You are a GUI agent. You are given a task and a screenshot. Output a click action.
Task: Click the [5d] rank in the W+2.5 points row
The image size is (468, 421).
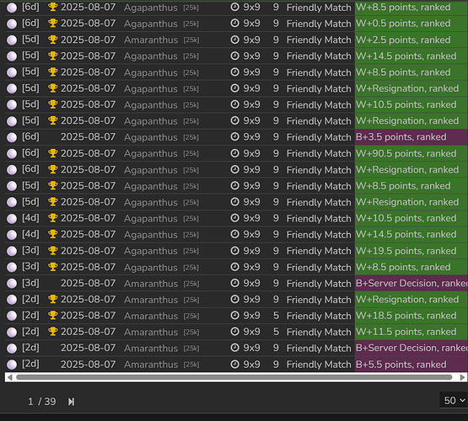pos(30,40)
